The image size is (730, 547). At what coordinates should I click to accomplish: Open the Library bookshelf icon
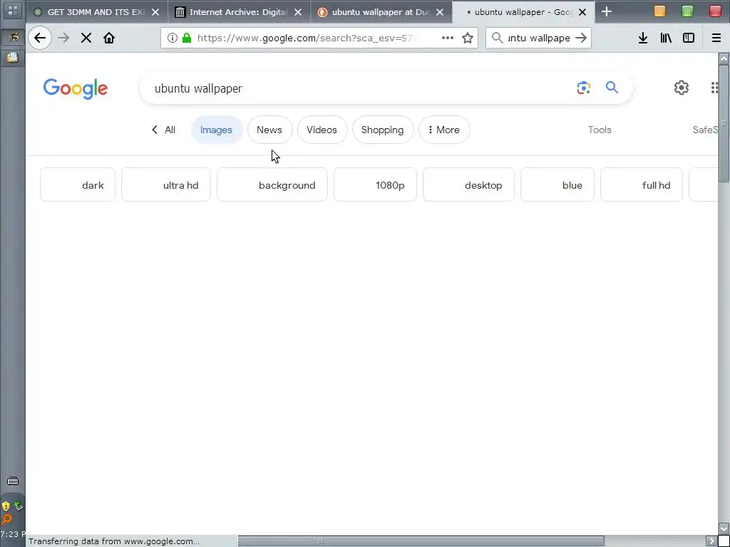click(666, 38)
